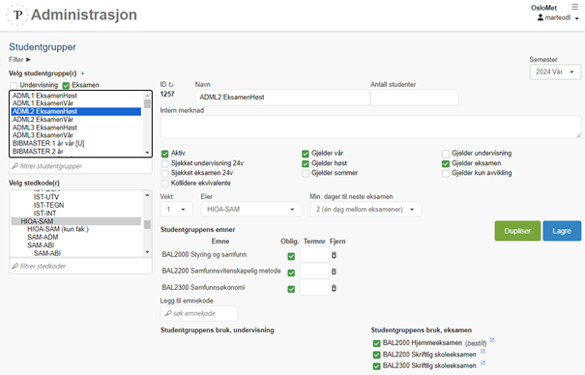Open the Eier HIOA-SAM dropdown
Screen dimensions: 585x375
click(251, 210)
